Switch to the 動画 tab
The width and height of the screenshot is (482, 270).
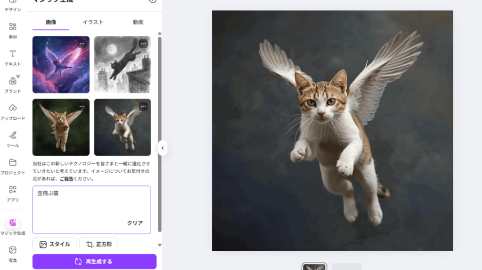[138, 22]
